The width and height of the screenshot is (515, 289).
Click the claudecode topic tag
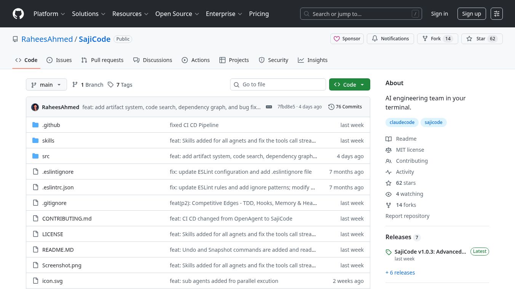pyautogui.click(x=402, y=122)
